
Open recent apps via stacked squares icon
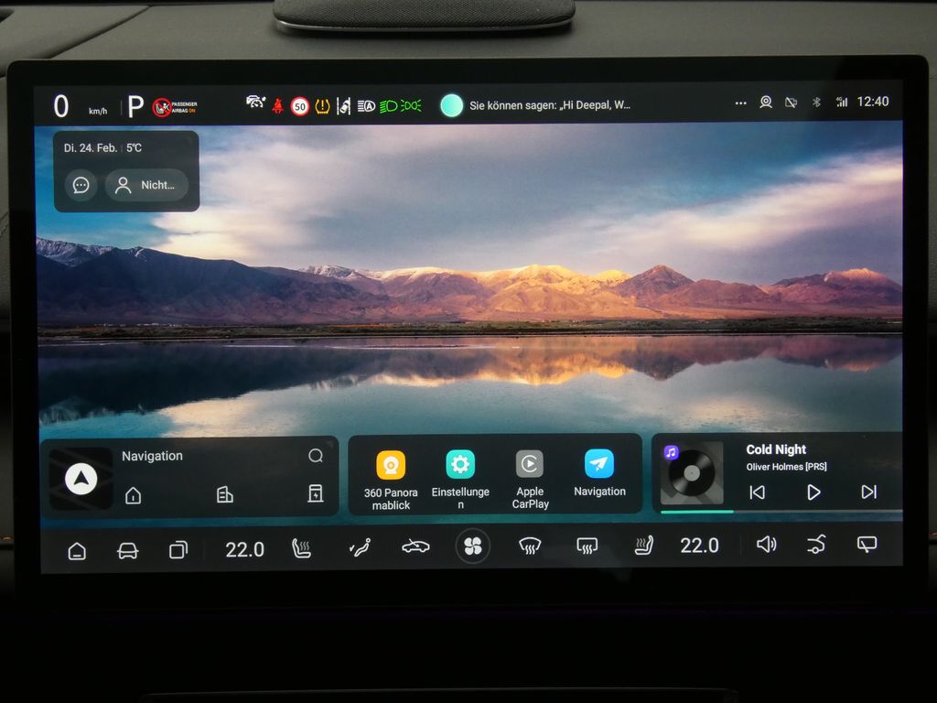[x=178, y=550]
